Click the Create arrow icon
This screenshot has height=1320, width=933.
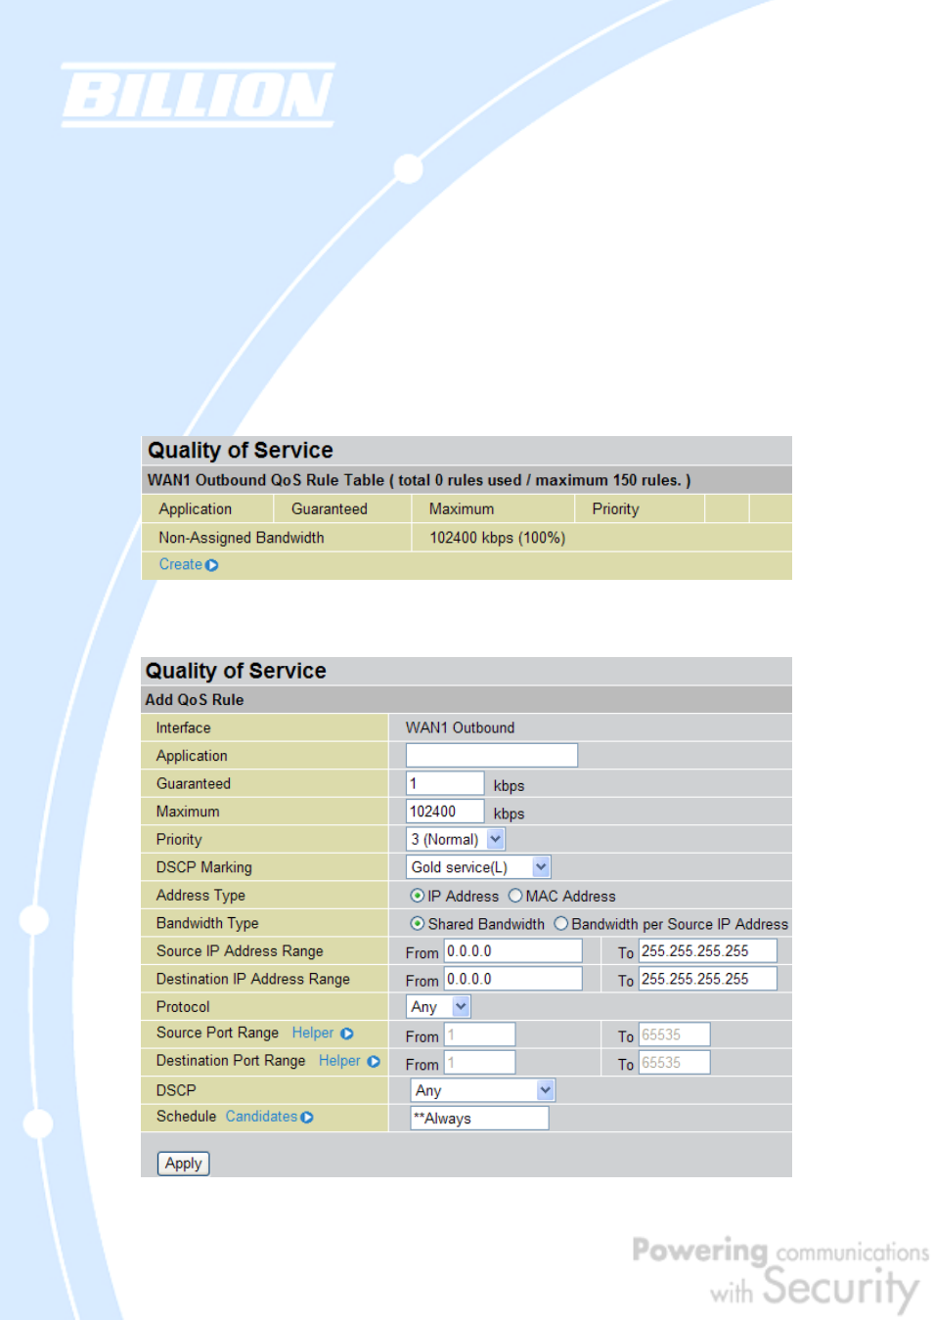coord(212,565)
